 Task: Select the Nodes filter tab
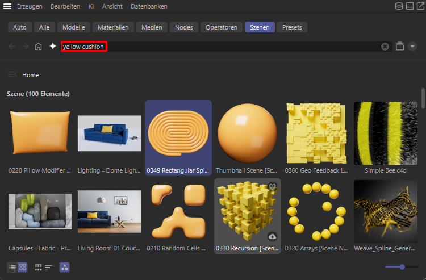pos(184,27)
